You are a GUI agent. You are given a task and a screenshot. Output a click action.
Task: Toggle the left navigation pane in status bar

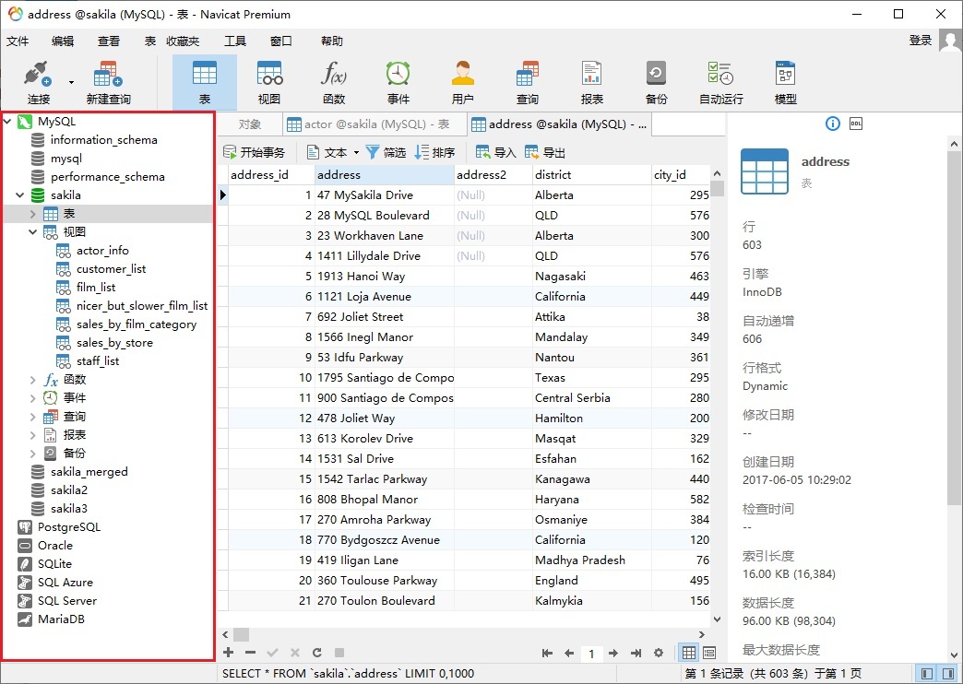(926, 674)
